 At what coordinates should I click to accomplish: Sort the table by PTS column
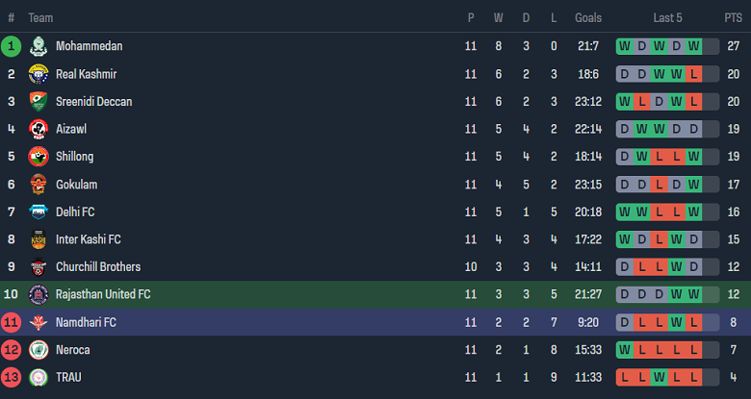tap(733, 18)
